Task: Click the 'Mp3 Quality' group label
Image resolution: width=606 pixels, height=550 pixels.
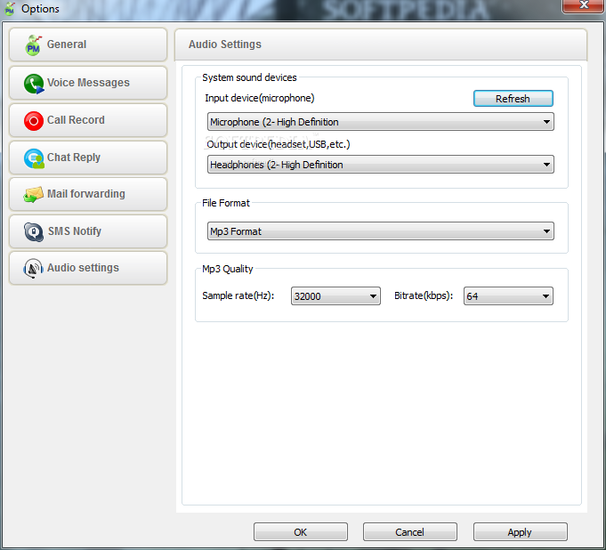Action: (x=228, y=269)
